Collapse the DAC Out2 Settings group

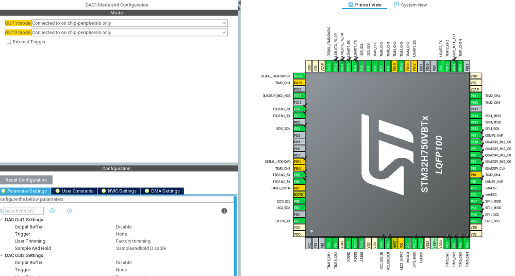pyautogui.click(x=2, y=255)
